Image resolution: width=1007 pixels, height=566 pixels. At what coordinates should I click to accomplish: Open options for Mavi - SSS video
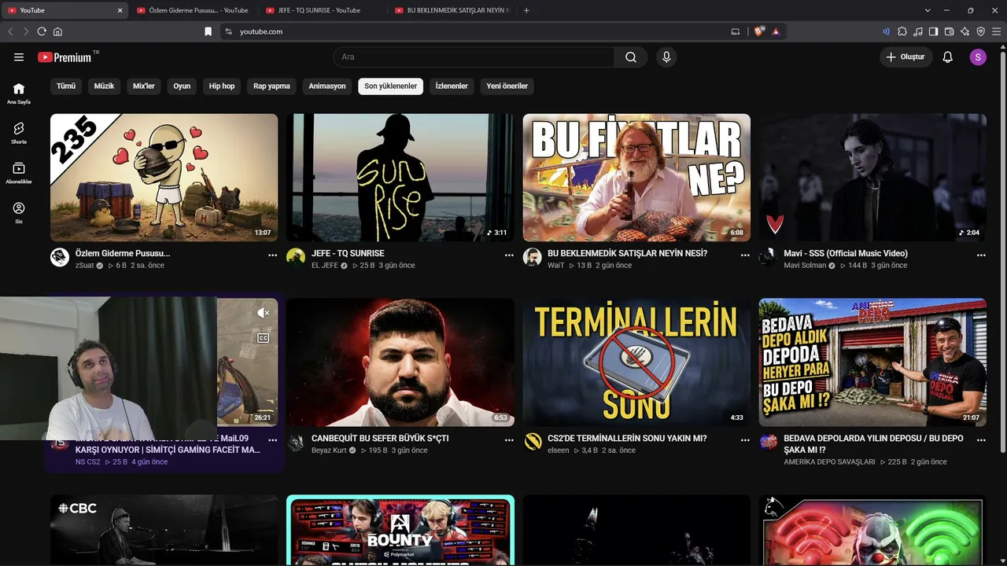[981, 255]
